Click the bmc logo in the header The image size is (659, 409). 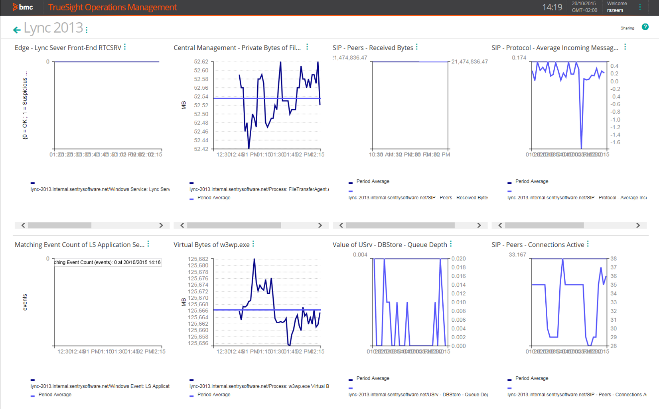point(23,7)
